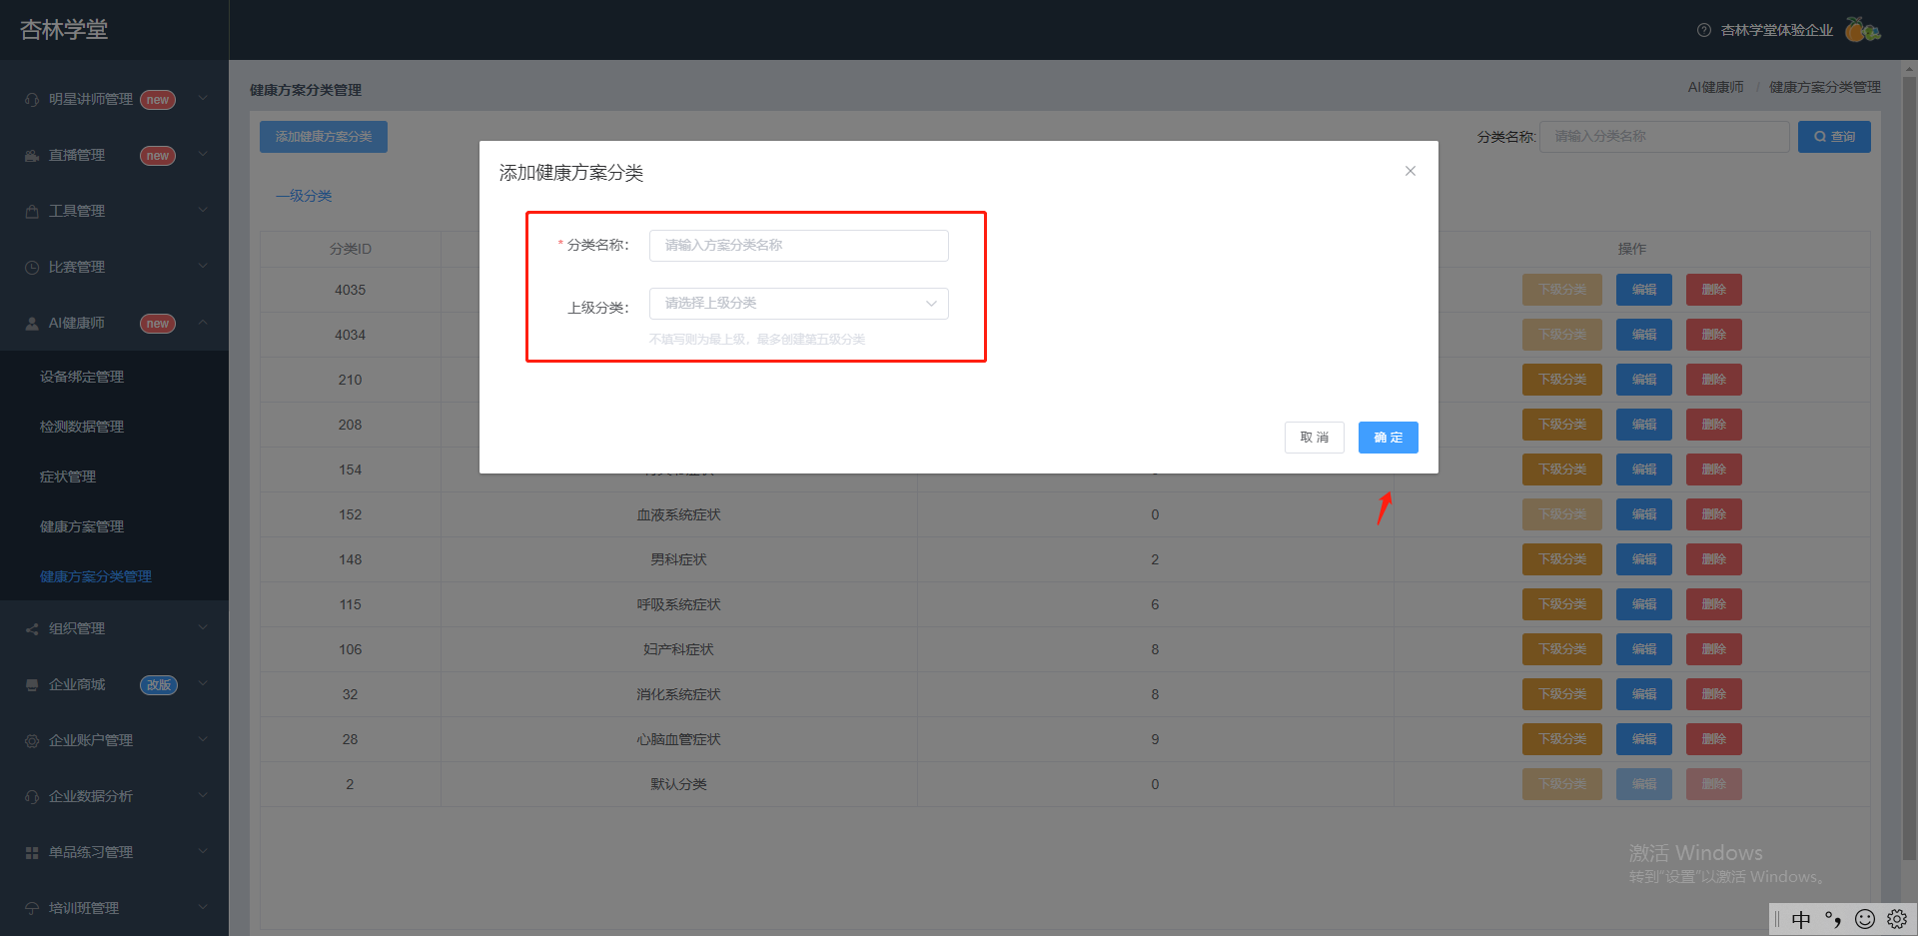Collapse the AI健康师 menu chevron
The width and height of the screenshot is (1918, 936).
coord(203,322)
